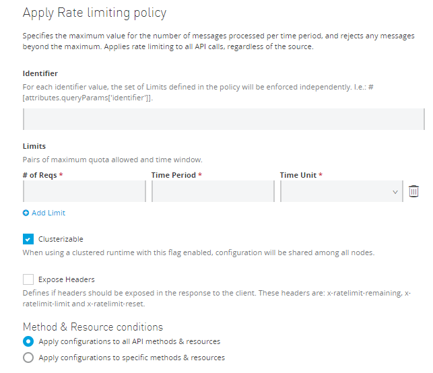This screenshot has width=433, height=373.
Task: Click the 'all API methods & resources' label
Action: [x=129, y=341]
